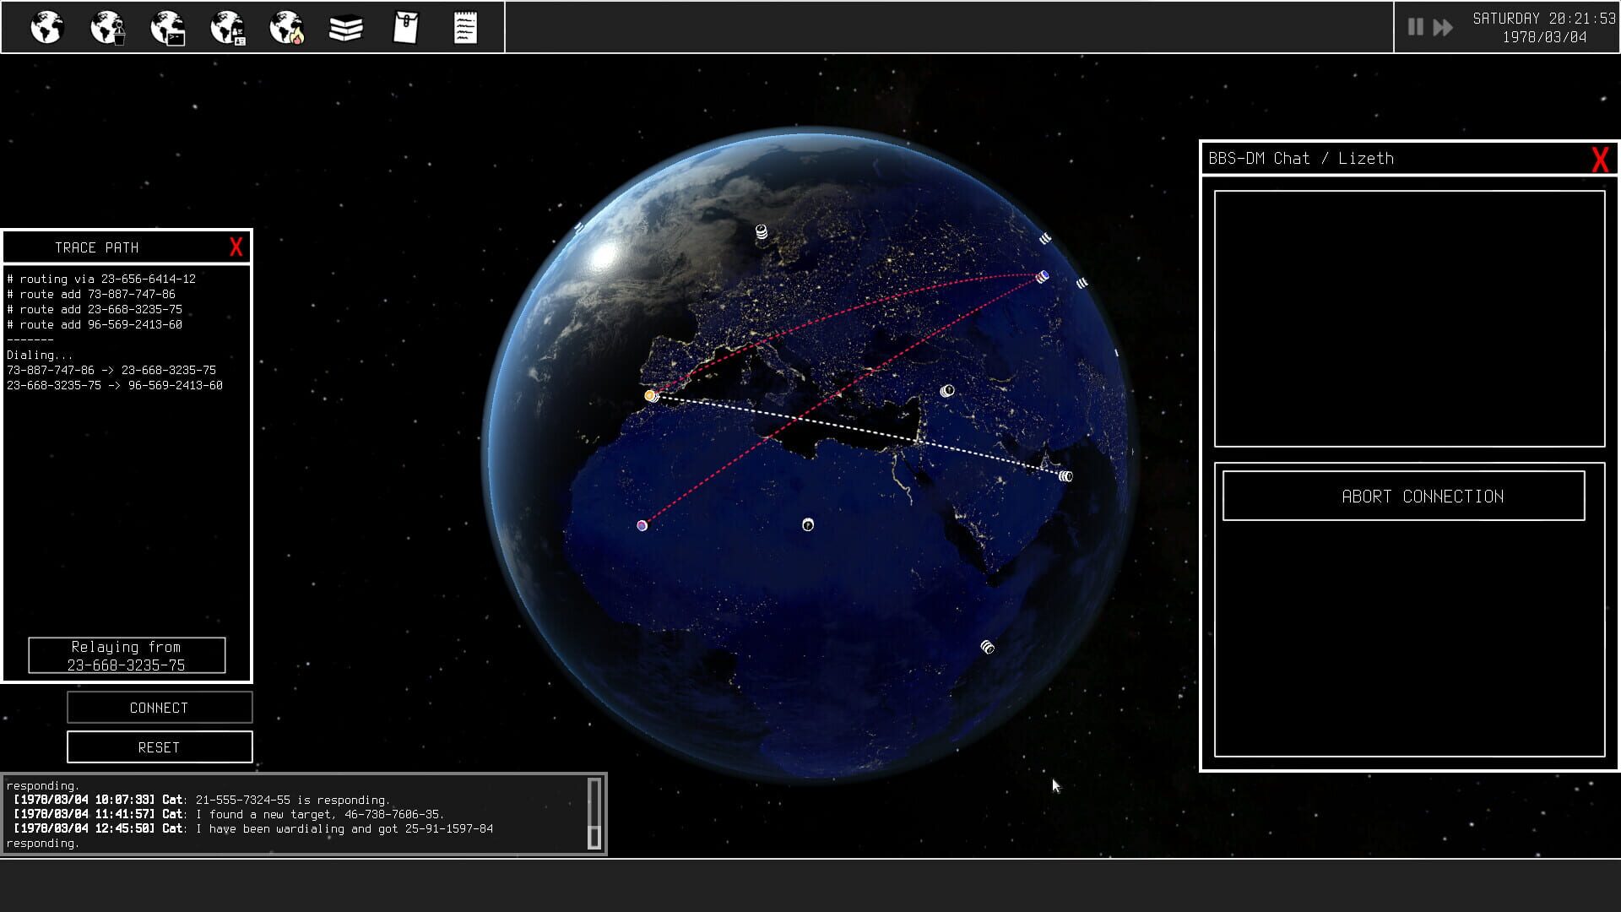Click the globe with ID card icon
This screenshot has height=912, width=1621.
pyautogui.click(x=227, y=28)
